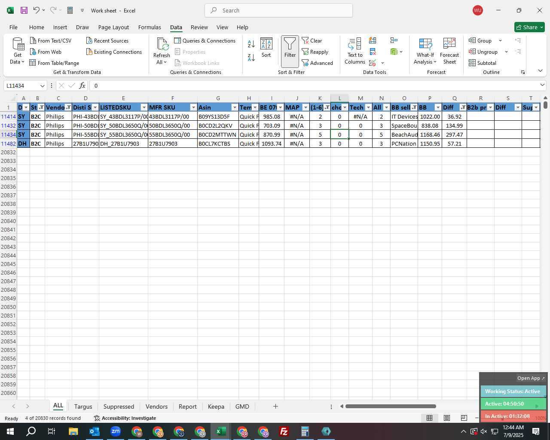Image resolution: width=550 pixels, height=440 pixels.
Task: Open the Page Layout tab
Action: [113, 27]
